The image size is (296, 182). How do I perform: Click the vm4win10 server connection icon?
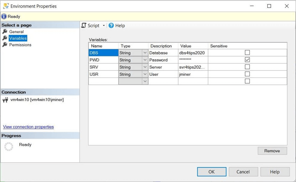click(5, 100)
